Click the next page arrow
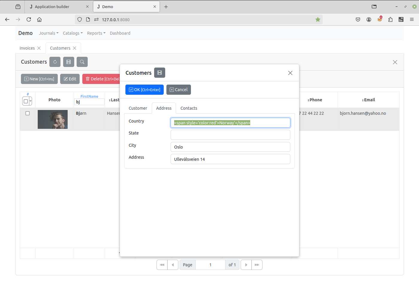419x295 pixels. click(x=246, y=265)
